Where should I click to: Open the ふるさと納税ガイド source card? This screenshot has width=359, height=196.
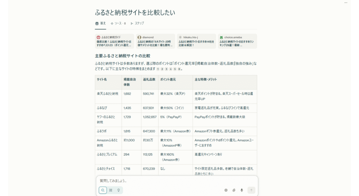tap(115, 41)
